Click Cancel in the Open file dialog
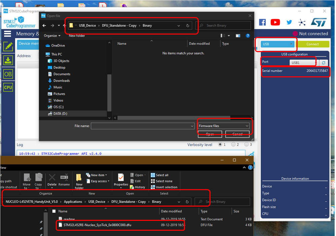336x236 pixels. (237, 134)
